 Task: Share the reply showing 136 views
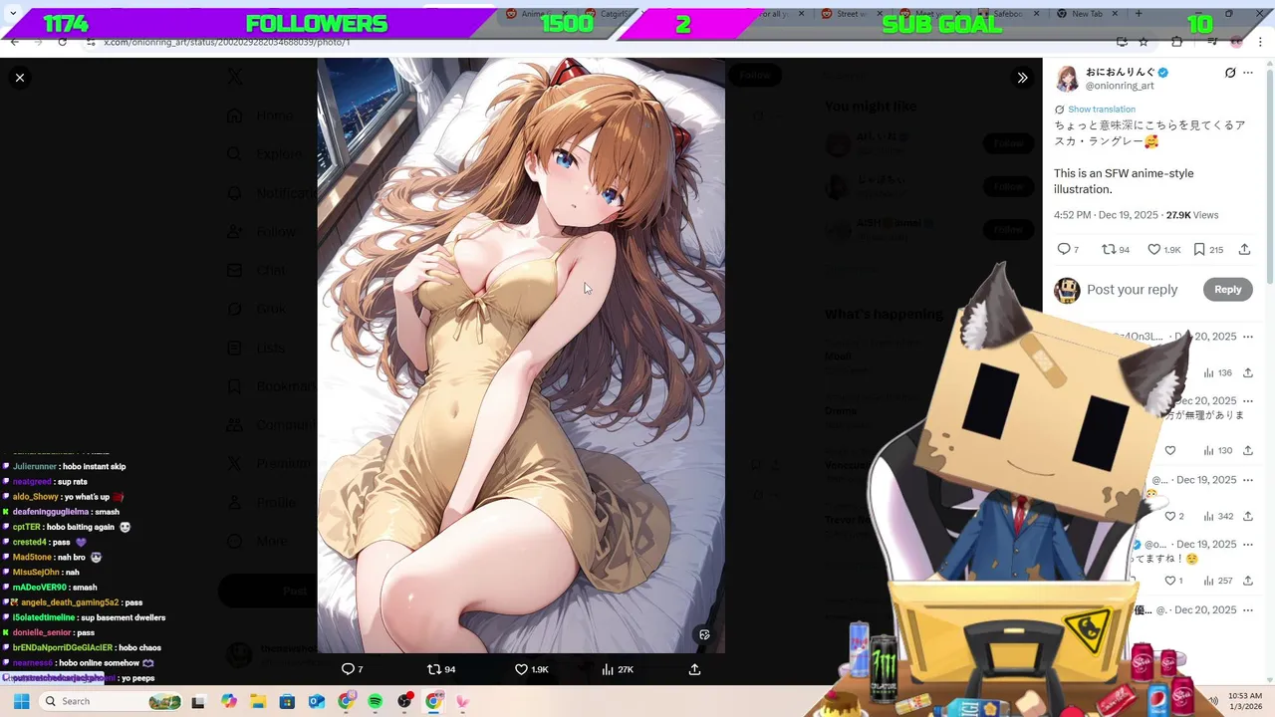click(1247, 372)
